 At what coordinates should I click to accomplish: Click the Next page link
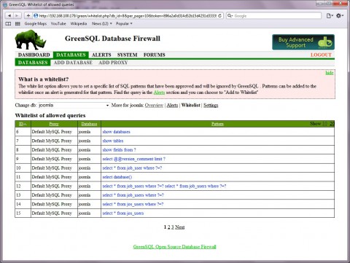point(180,227)
